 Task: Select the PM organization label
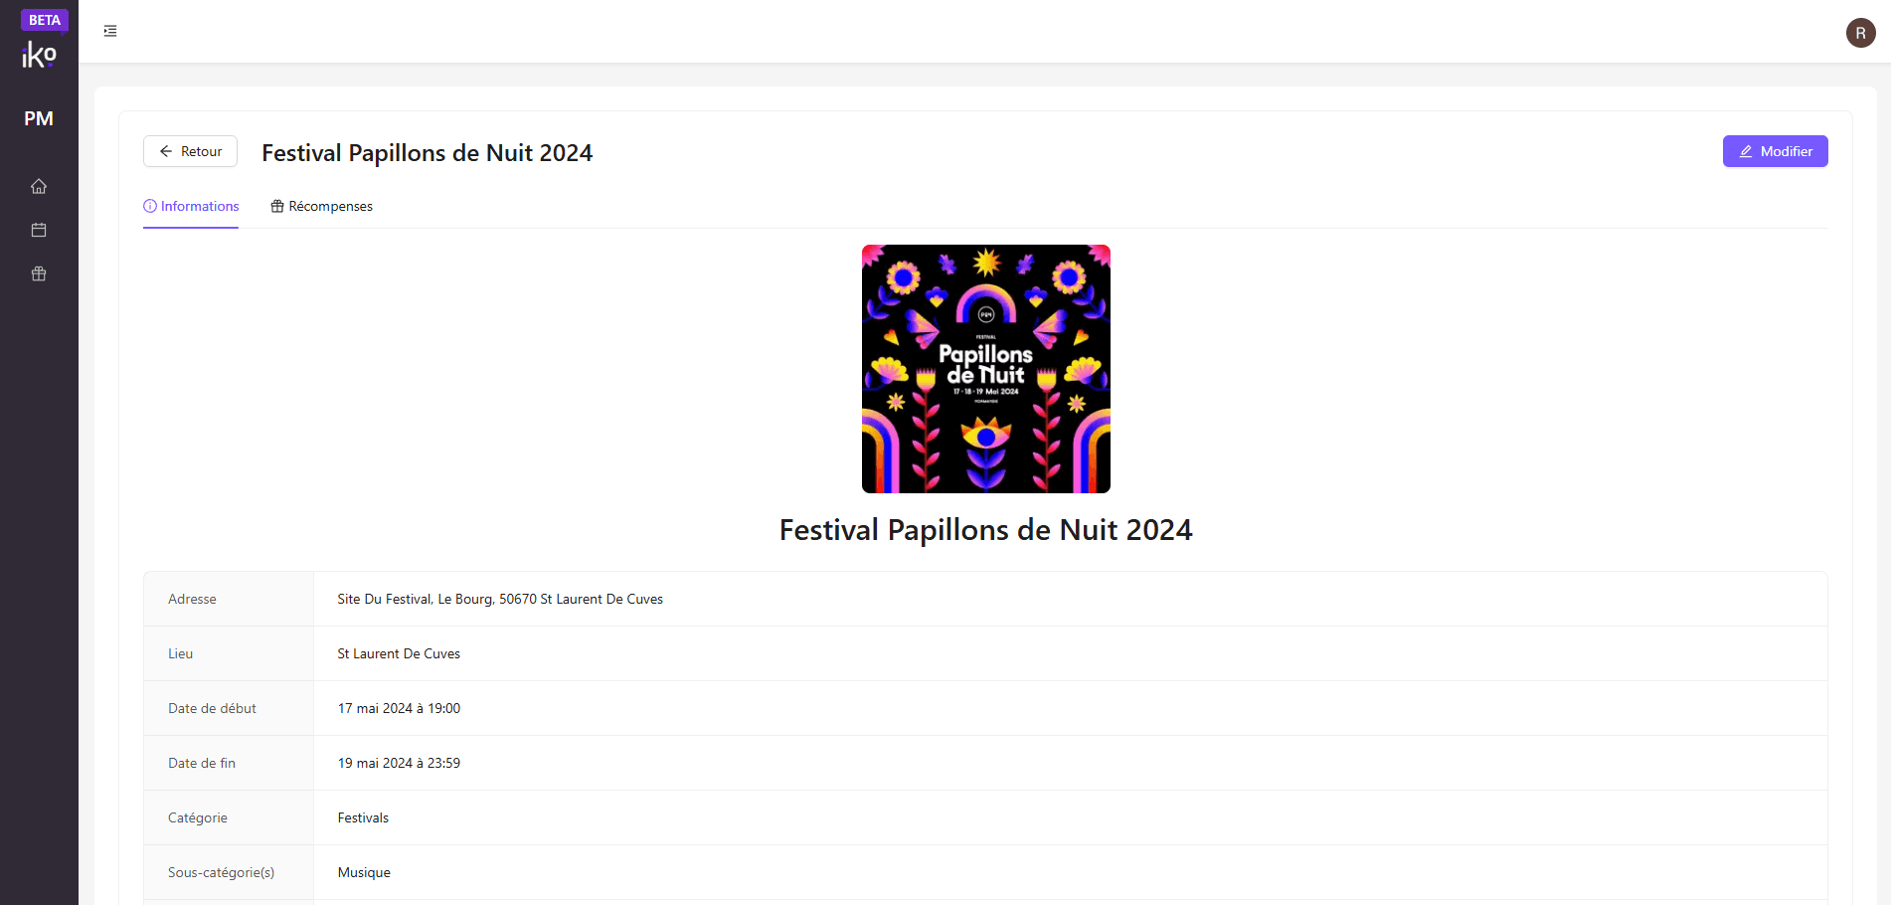tap(39, 118)
